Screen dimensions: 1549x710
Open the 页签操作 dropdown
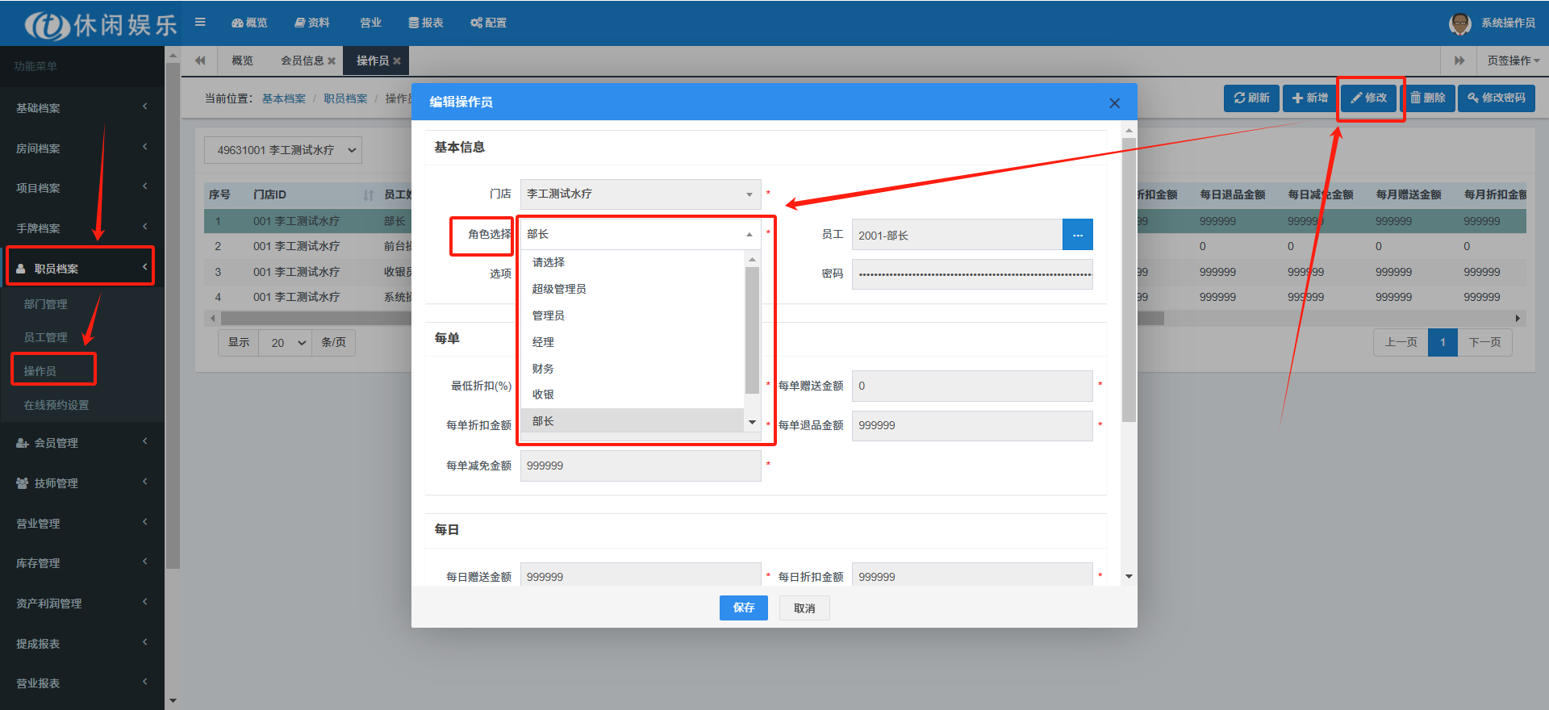click(x=1513, y=61)
